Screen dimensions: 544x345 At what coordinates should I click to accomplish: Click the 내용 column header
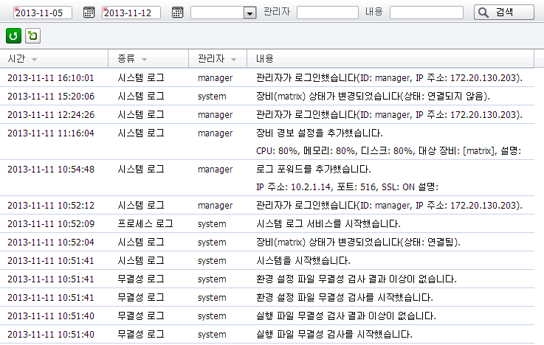point(264,58)
